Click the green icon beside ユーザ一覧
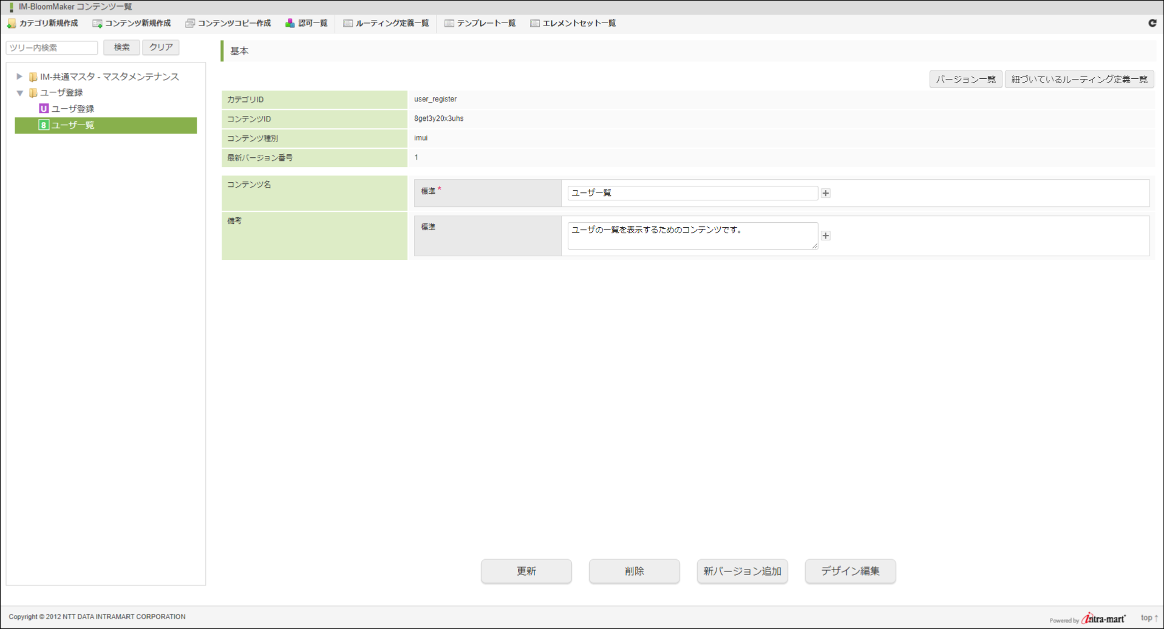1164x629 pixels. click(44, 125)
